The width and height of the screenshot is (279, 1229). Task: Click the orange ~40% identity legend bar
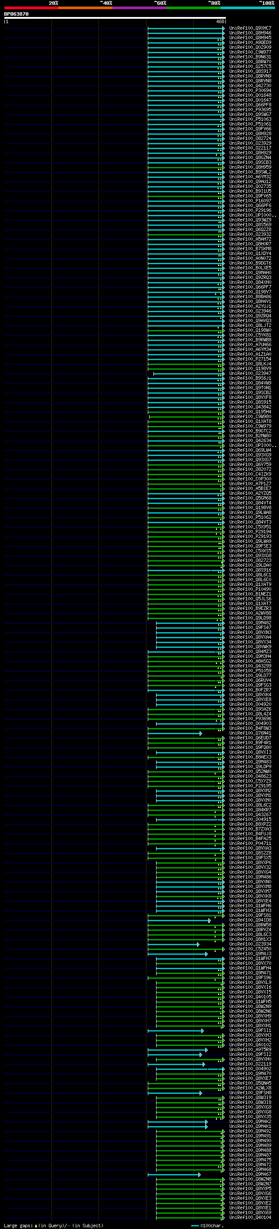tap(85, 8)
